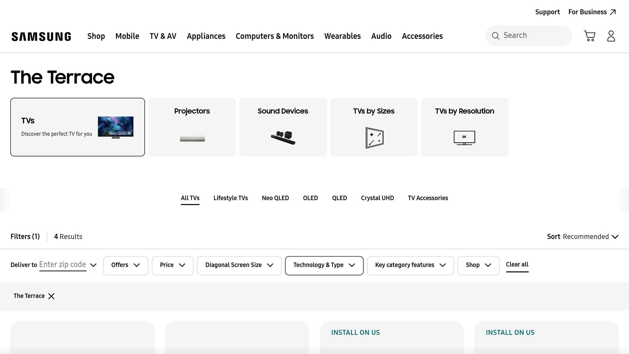Open the Technology & Type filter
Image resolution: width=629 pixels, height=354 pixels.
(324, 265)
